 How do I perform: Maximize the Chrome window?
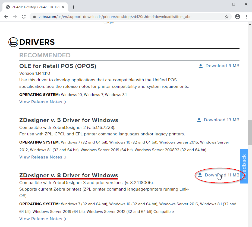point(234,4)
